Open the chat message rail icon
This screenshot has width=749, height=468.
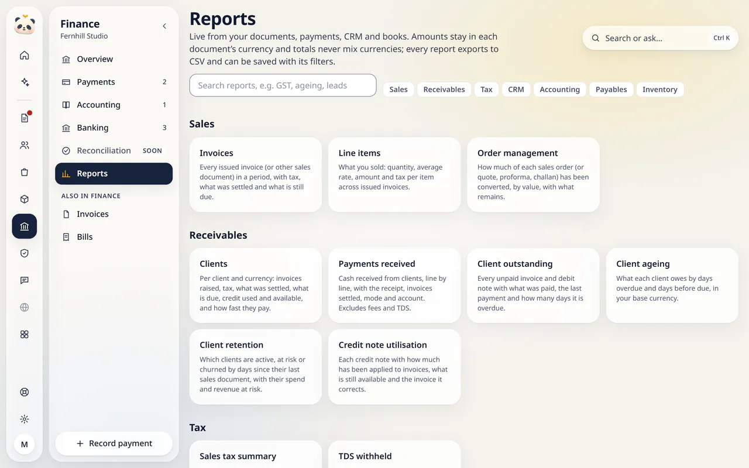click(25, 280)
